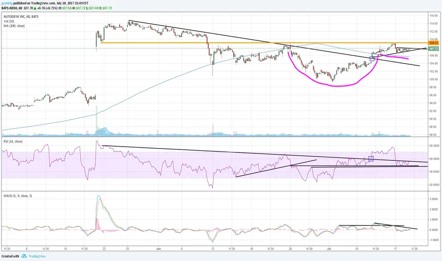Click the 92.00 price axis label

(x=433, y=111)
